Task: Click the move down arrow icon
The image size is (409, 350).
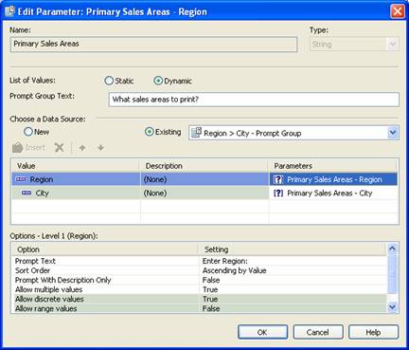Action: tap(100, 148)
